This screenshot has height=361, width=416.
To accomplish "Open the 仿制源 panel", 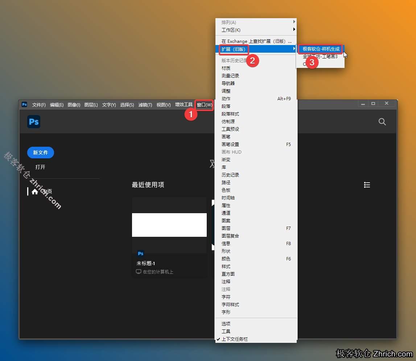I will (256, 122).
